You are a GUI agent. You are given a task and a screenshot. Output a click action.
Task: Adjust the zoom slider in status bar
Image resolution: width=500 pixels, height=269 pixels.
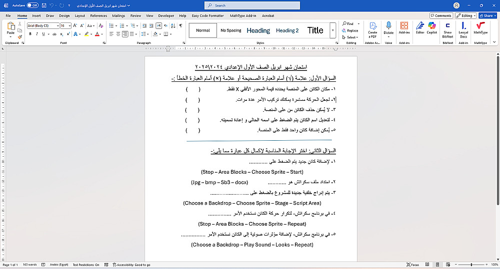coord(471,265)
